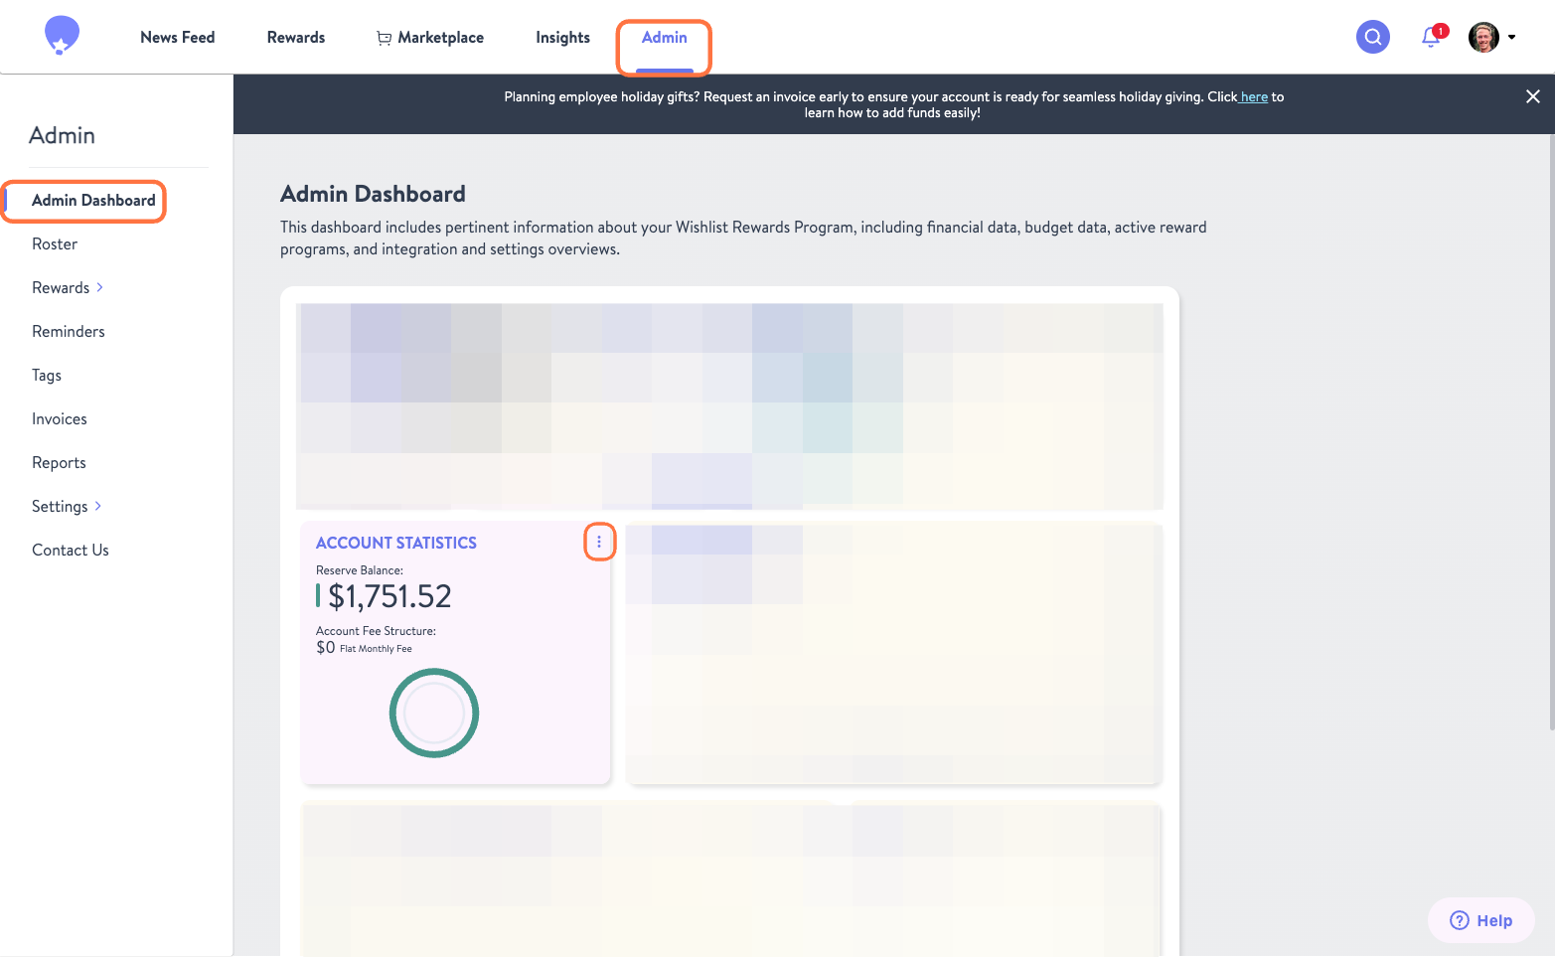This screenshot has height=957, width=1555.
Task: Select the Invoices sidebar entry
Action: point(59,418)
